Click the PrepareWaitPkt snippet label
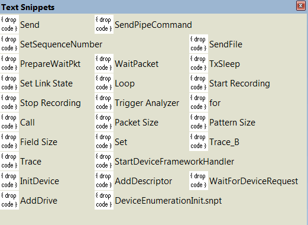The image size is (308, 225). (x=50, y=64)
